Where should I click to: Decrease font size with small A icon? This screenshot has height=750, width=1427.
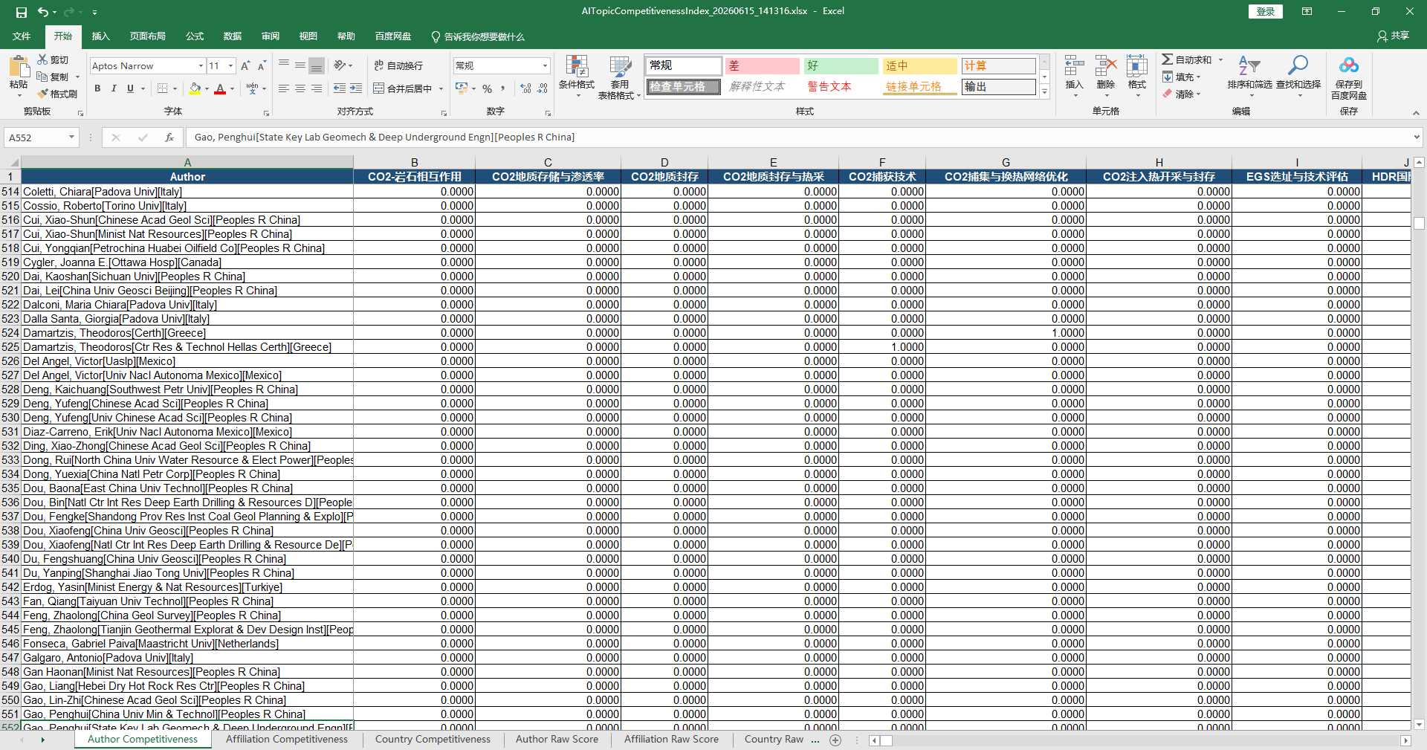pyautogui.click(x=262, y=66)
